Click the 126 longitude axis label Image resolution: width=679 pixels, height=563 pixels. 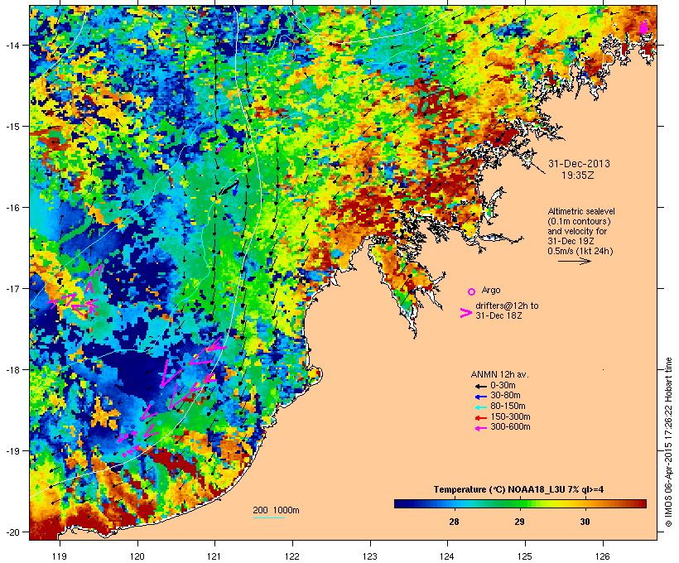603,556
